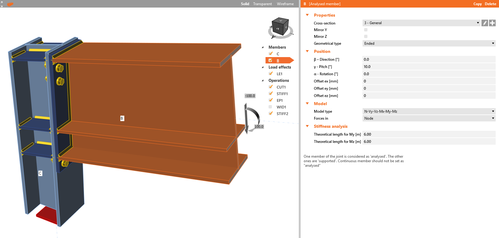The width and height of the screenshot is (499, 238).
Task: Click the expand viewport arrows icon
Action: [x=2, y=4]
